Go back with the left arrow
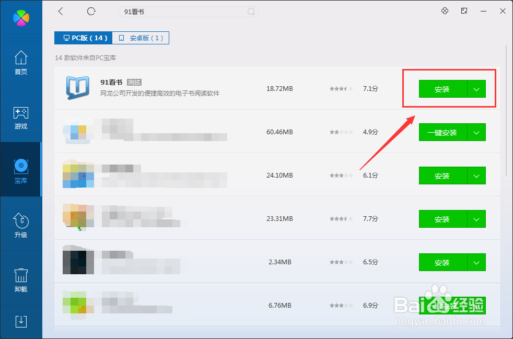The height and width of the screenshot is (339, 513). click(x=61, y=11)
